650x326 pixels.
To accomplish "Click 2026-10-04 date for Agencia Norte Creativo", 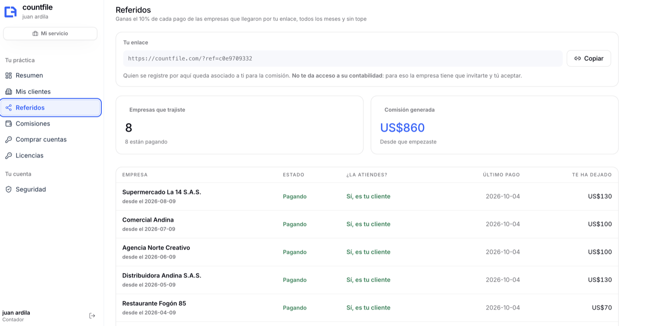I will coord(503,252).
